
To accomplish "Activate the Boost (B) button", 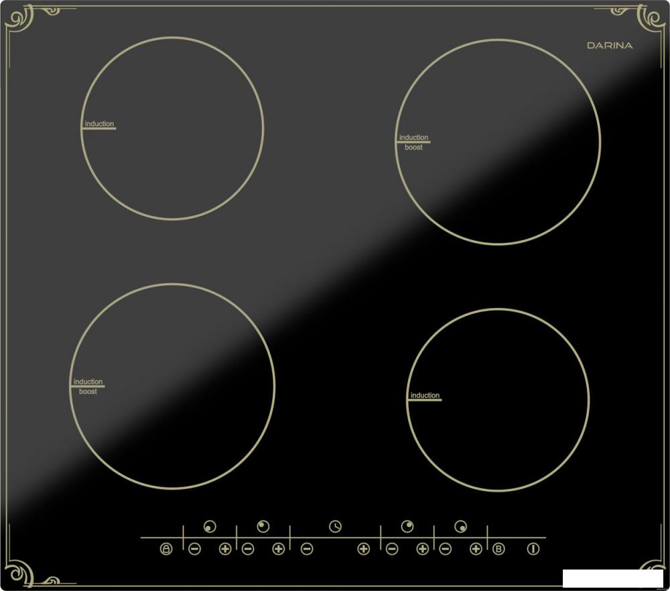I will (x=498, y=549).
